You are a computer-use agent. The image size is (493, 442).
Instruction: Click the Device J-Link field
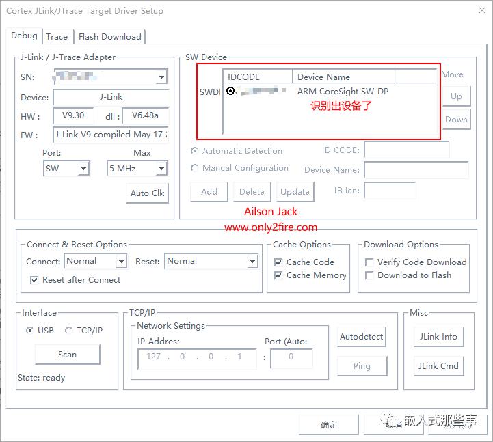(111, 97)
